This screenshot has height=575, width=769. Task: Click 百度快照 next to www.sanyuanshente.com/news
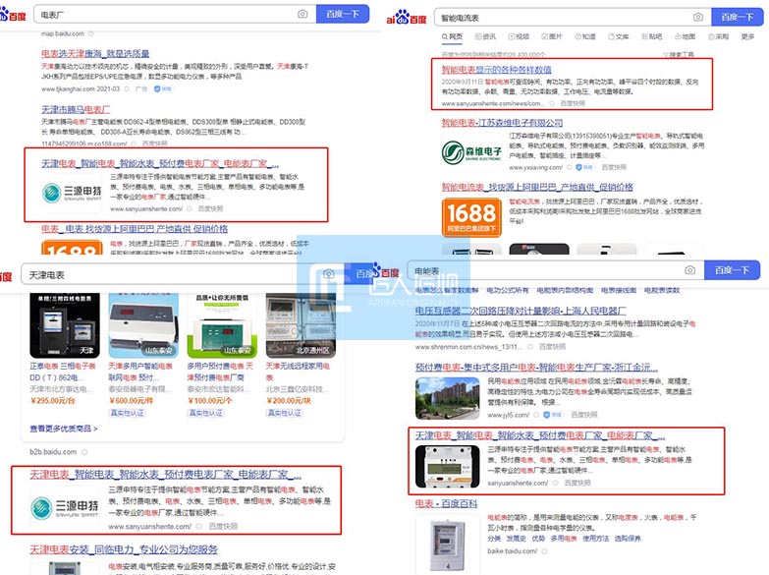[x=573, y=103]
